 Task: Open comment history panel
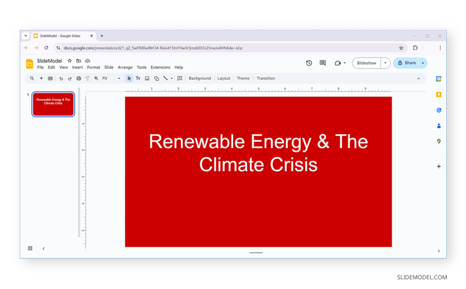(x=323, y=63)
